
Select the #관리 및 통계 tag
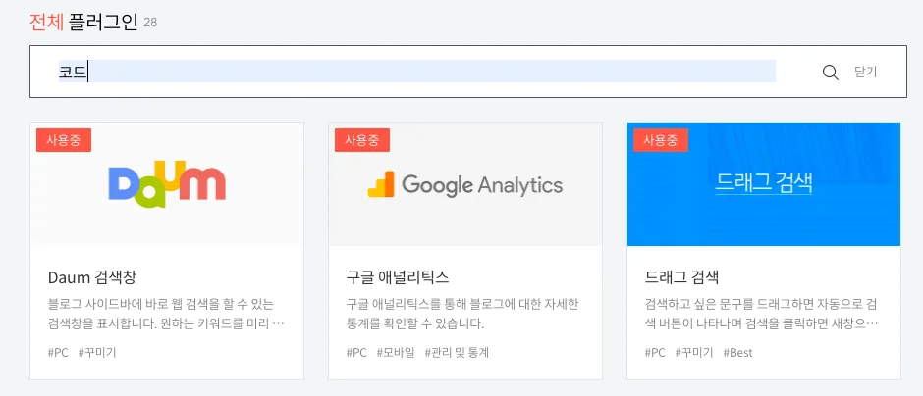tap(457, 353)
